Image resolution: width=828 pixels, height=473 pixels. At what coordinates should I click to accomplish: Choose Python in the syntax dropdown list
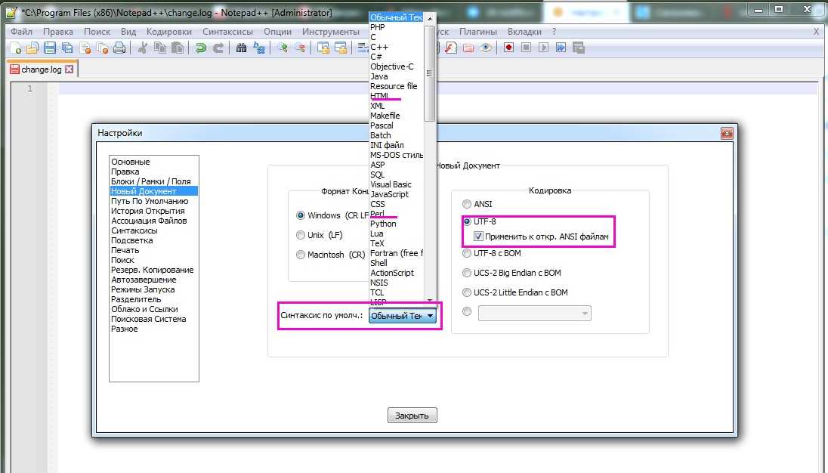pyautogui.click(x=383, y=224)
